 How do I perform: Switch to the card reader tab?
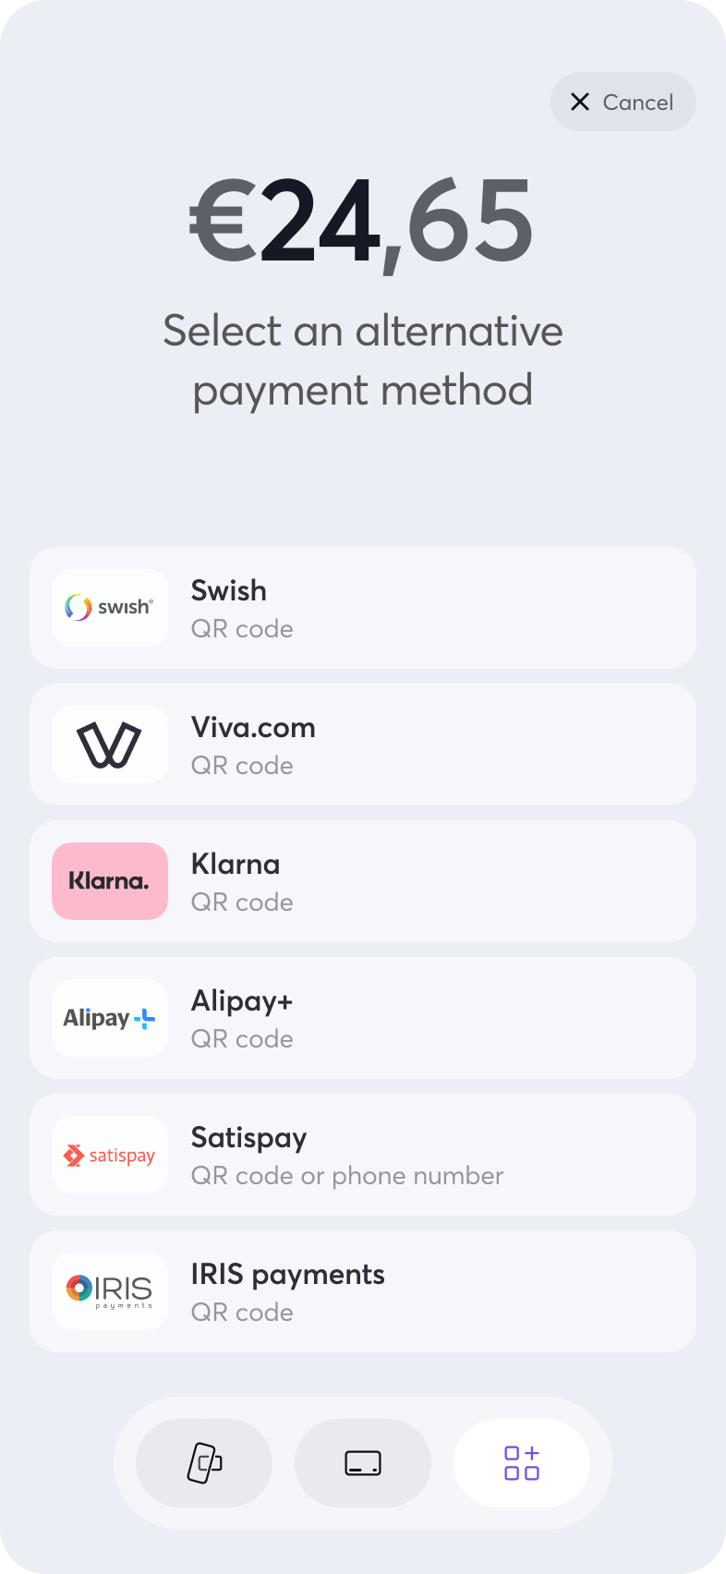tap(363, 1463)
